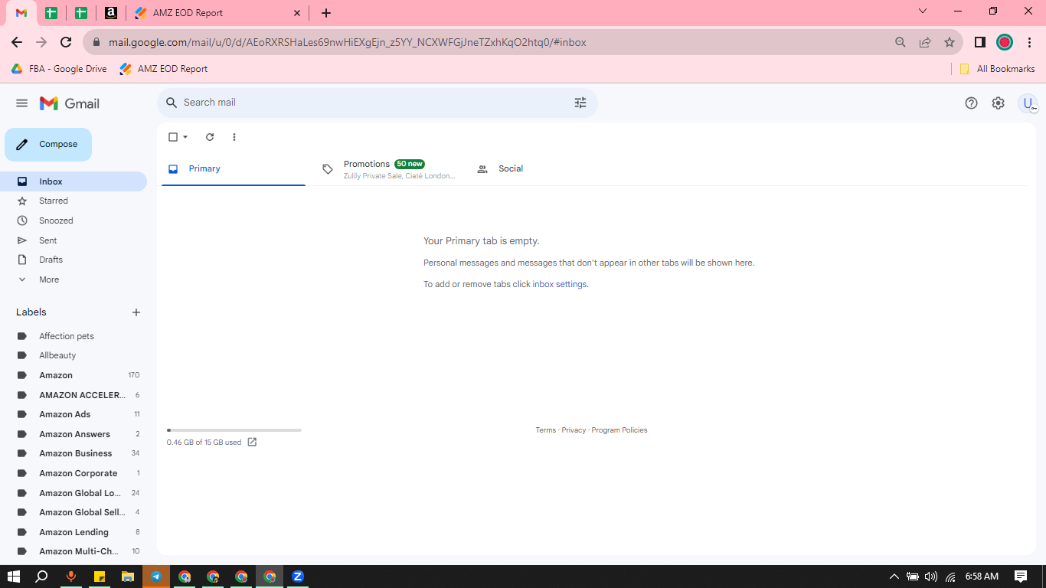Switch to the Social tab
Image resolution: width=1046 pixels, height=588 pixels.
click(x=543, y=169)
